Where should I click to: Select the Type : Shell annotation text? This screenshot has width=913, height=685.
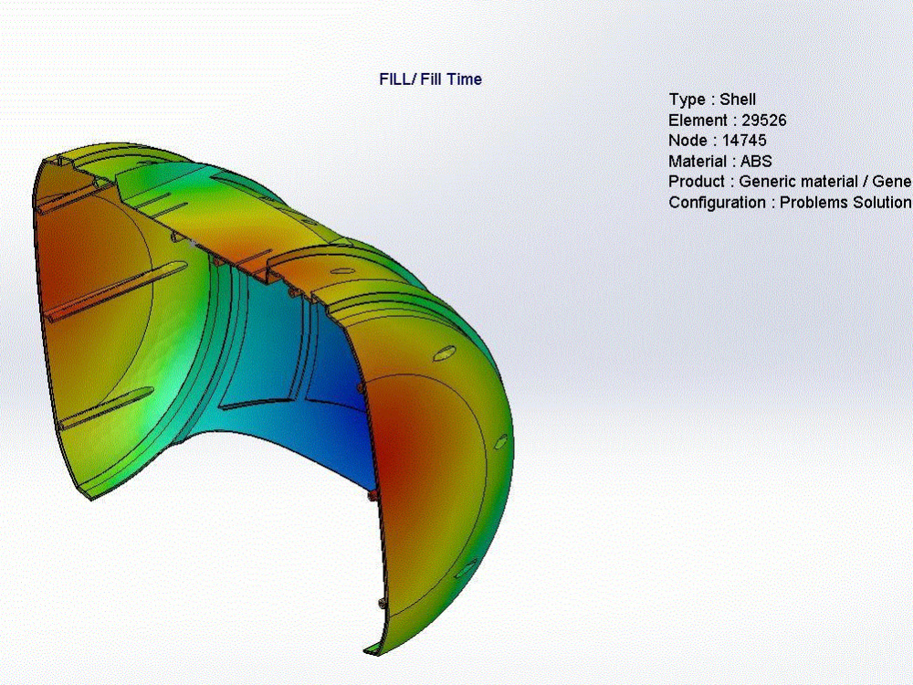pyautogui.click(x=711, y=100)
